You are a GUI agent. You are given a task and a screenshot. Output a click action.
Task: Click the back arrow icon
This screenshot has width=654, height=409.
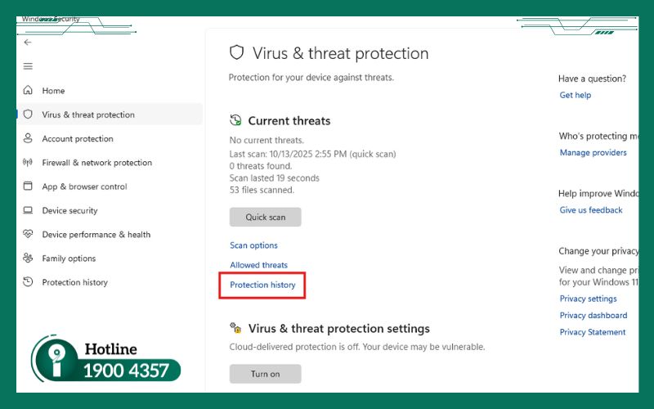click(x=28, y=43)
